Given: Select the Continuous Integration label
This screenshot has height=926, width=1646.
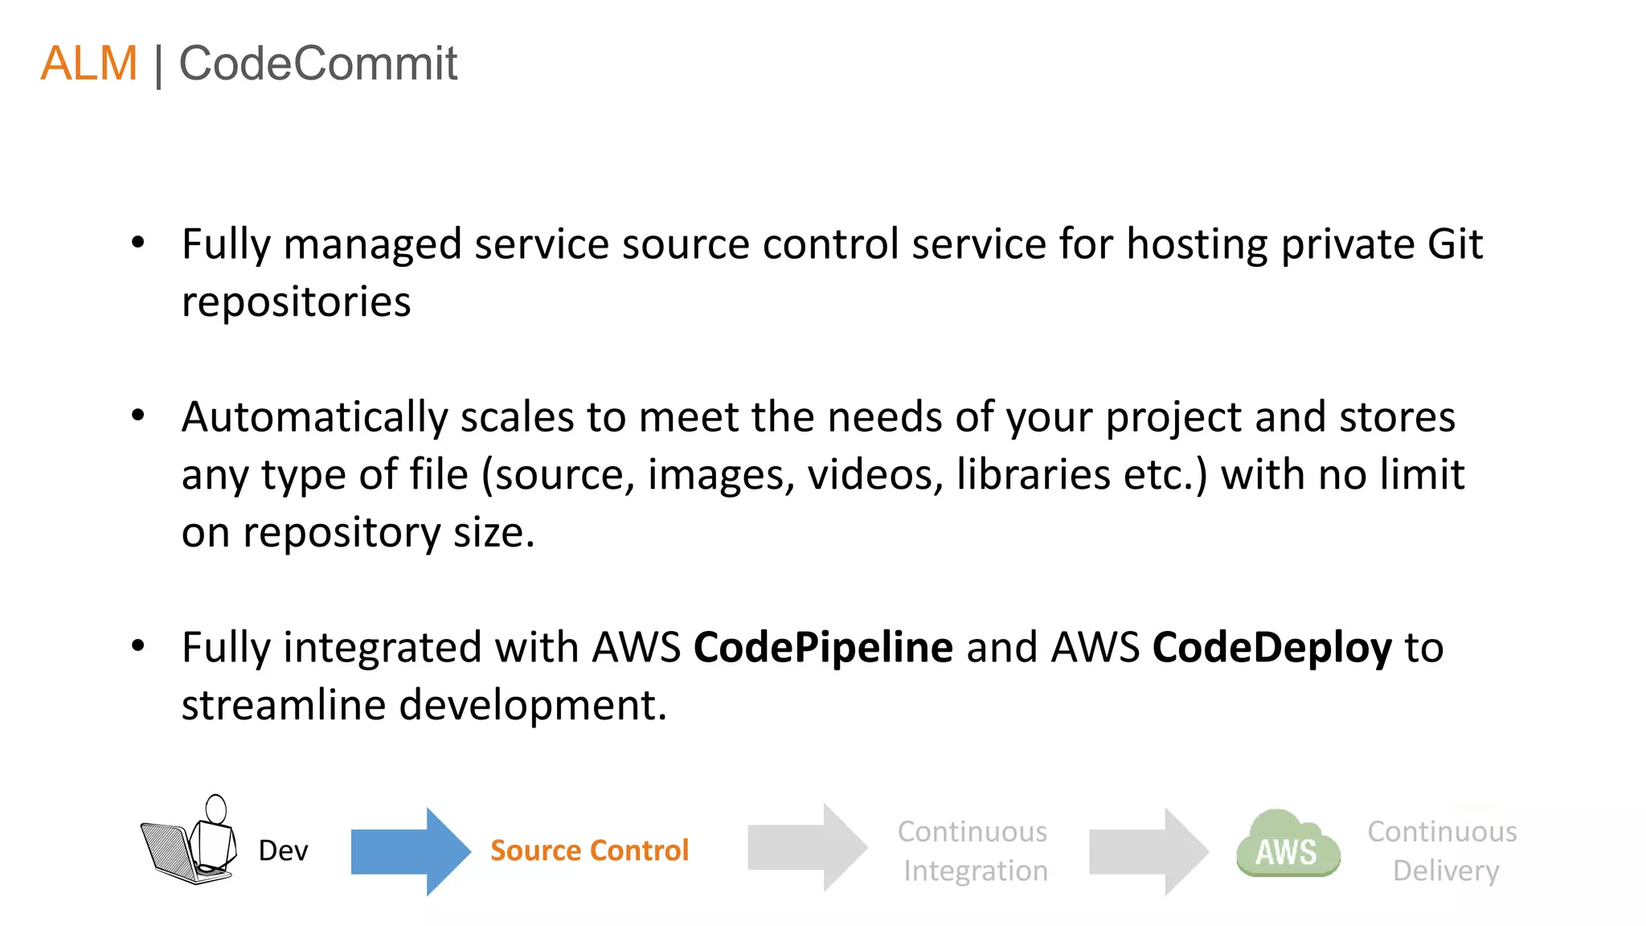Looking at the screenshot, I should pyautogui.click(x=973, y=850).
